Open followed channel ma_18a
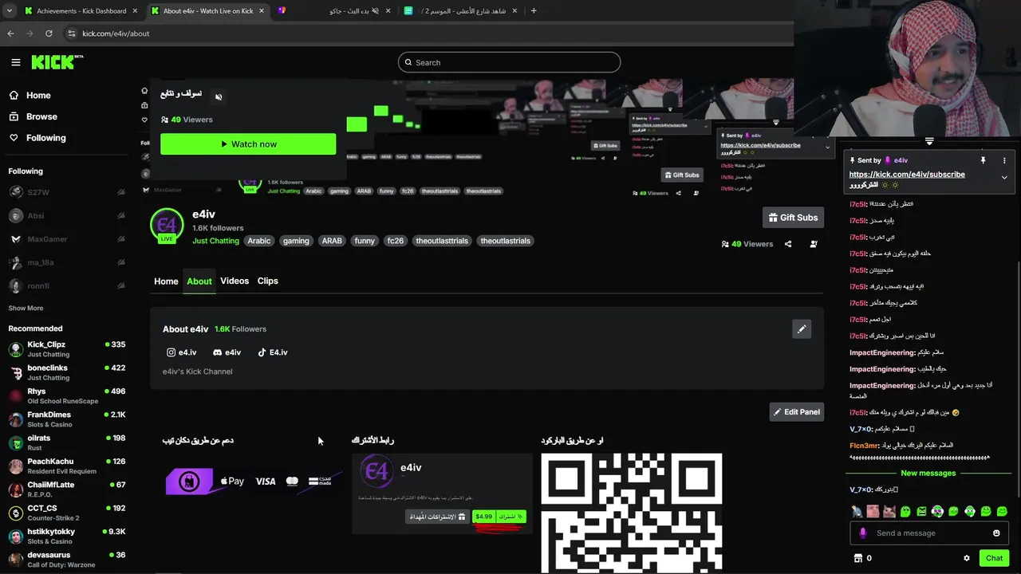 [67, 262]
